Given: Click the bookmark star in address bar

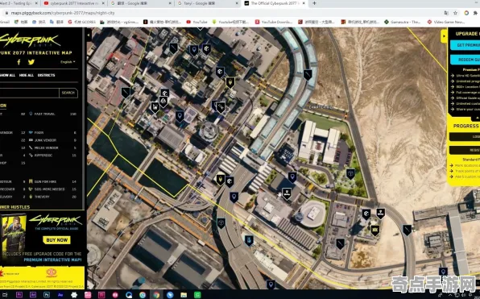Looking at the screenshot, I should point(455,13).
